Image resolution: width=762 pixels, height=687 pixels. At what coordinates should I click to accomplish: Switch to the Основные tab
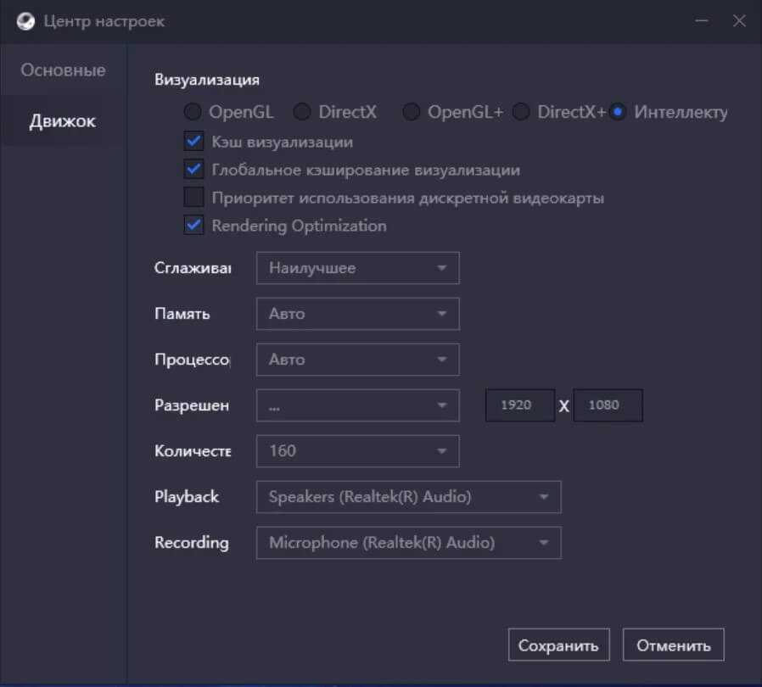pyautogui.click(x=64, y=70)
